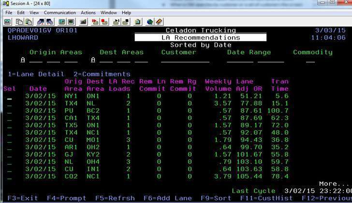Image resolution: width=352 pixels, height=203 pixels.
Task: Click the LA Recommendations title bar
Action: [201, 38]
